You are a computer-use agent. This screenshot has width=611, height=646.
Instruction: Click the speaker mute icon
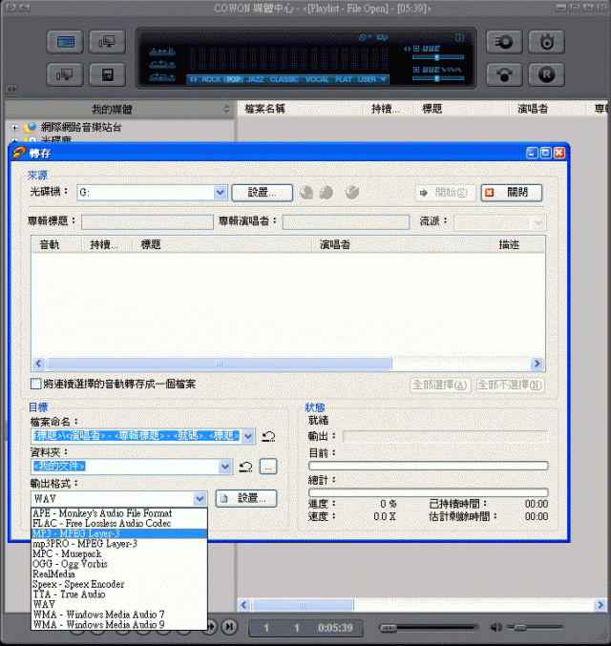coord(496,628)
